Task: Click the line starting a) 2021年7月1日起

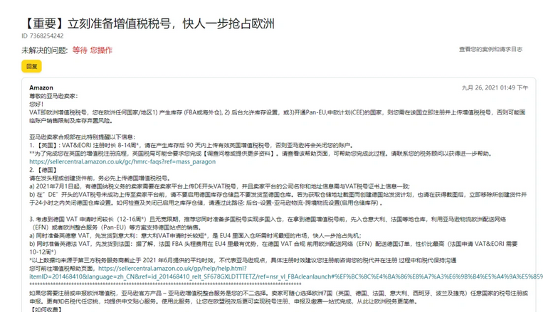Action: [x=219, y=186]
